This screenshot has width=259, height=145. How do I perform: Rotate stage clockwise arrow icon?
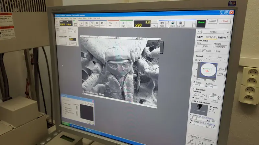tap(203, 95)
